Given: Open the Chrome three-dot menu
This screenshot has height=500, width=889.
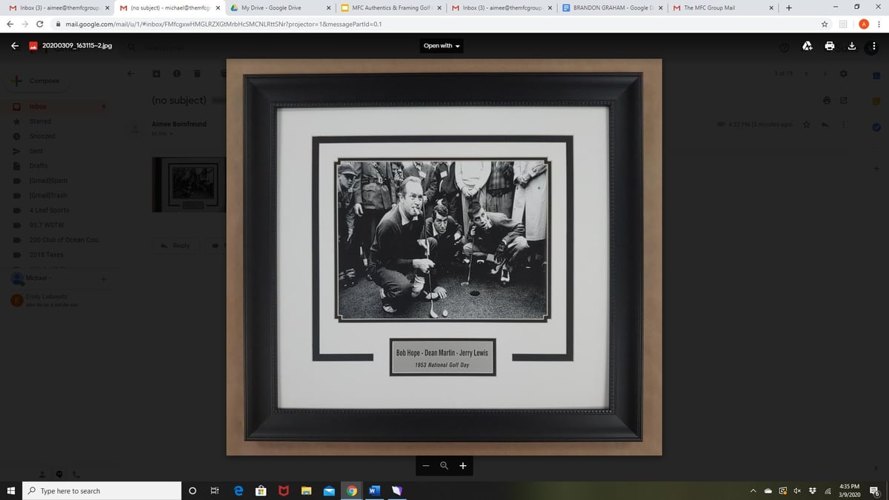Looking at the screenshot, I should 879,24.
